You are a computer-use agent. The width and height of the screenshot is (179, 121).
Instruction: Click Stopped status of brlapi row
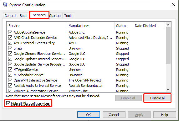click(x=122, y=48)
